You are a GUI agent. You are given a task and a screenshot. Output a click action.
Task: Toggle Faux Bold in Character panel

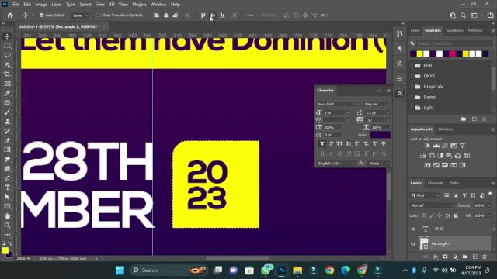(x=322, y=143)
